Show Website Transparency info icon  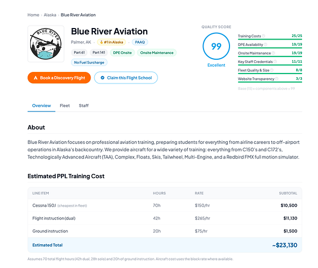(x=277, y=79)
